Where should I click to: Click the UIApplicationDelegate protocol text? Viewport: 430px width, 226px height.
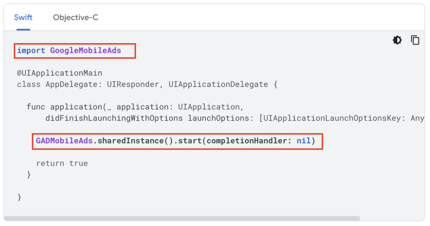[218, 84]
